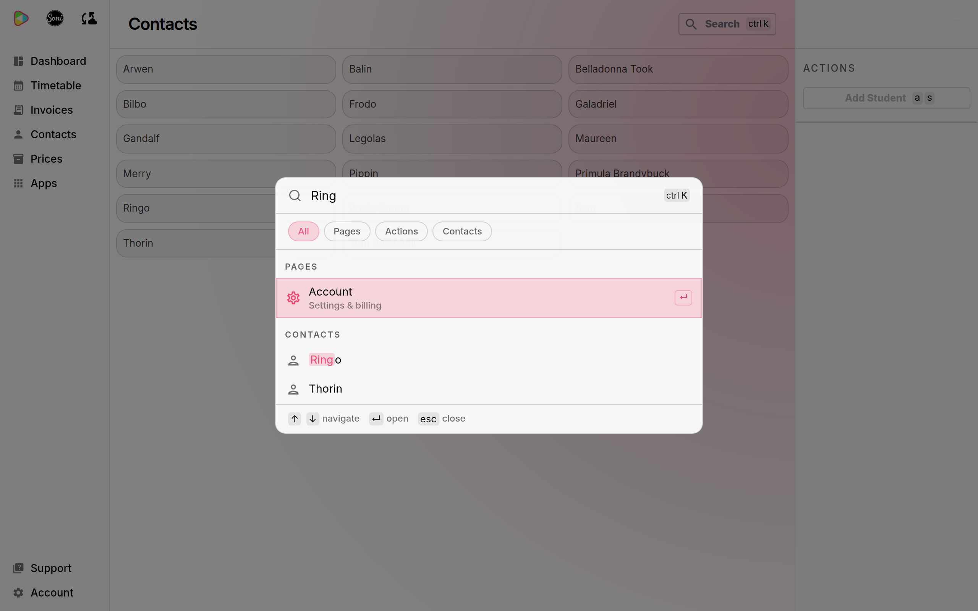
Task: Click the switch user icon in top bar
Action: click(89, 18)
